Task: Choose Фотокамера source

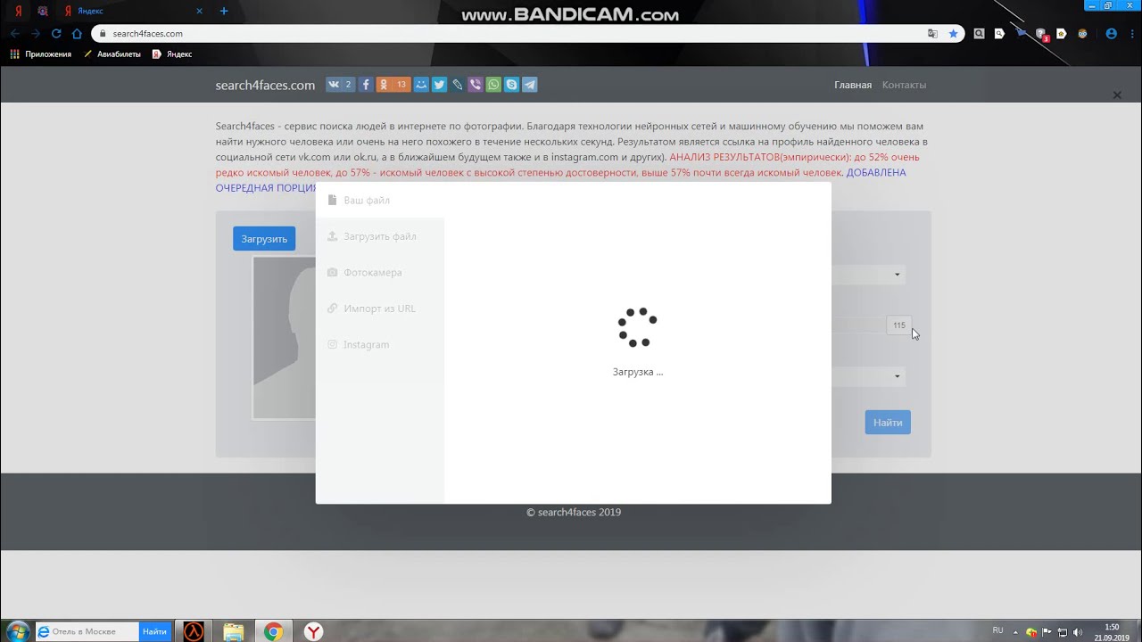Action: [x=380, y=272]
